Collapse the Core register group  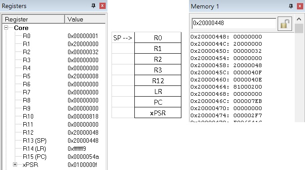[6, 28]
